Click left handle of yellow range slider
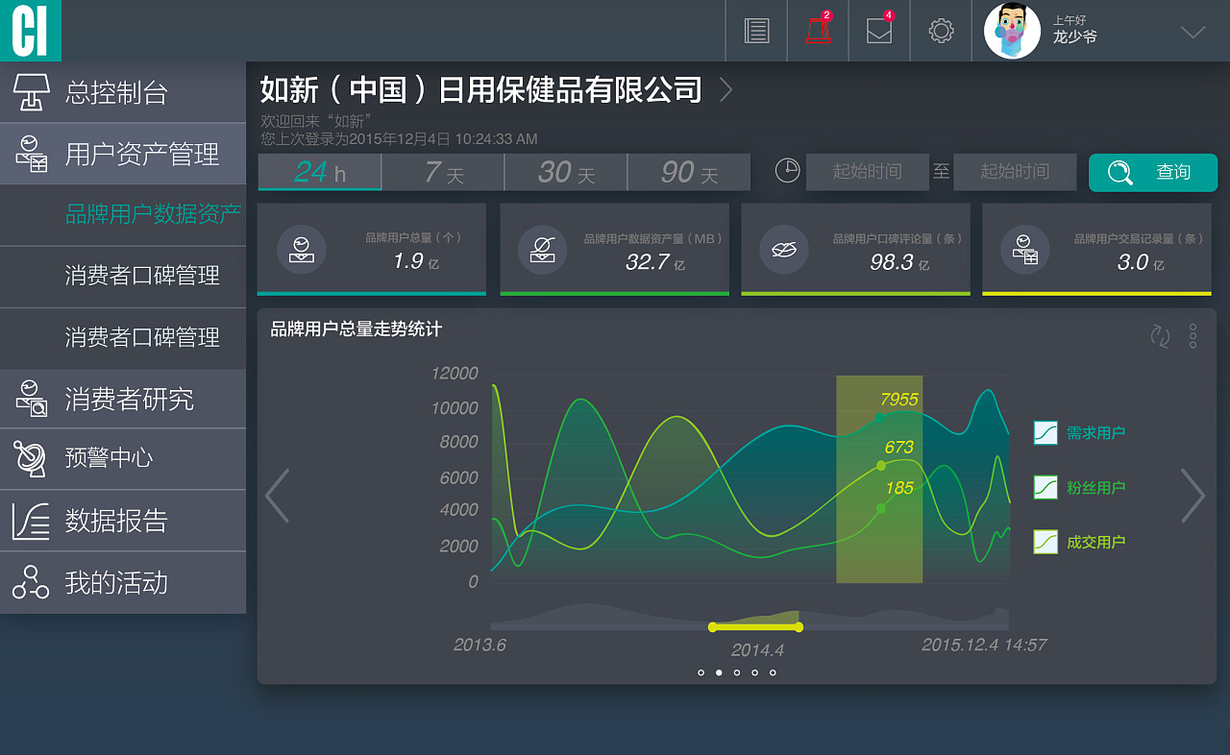This screenshot has width=1230, height=755. point(712,627)
